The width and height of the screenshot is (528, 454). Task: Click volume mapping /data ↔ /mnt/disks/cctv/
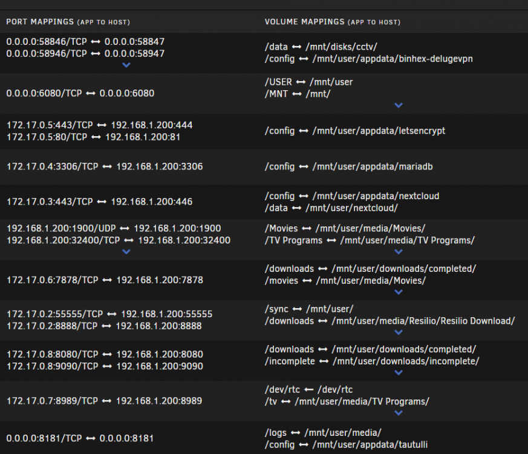click(x=321, y=47)
